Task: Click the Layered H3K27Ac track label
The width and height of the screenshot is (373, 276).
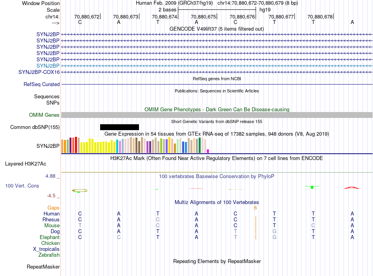Action: [26, 164]
